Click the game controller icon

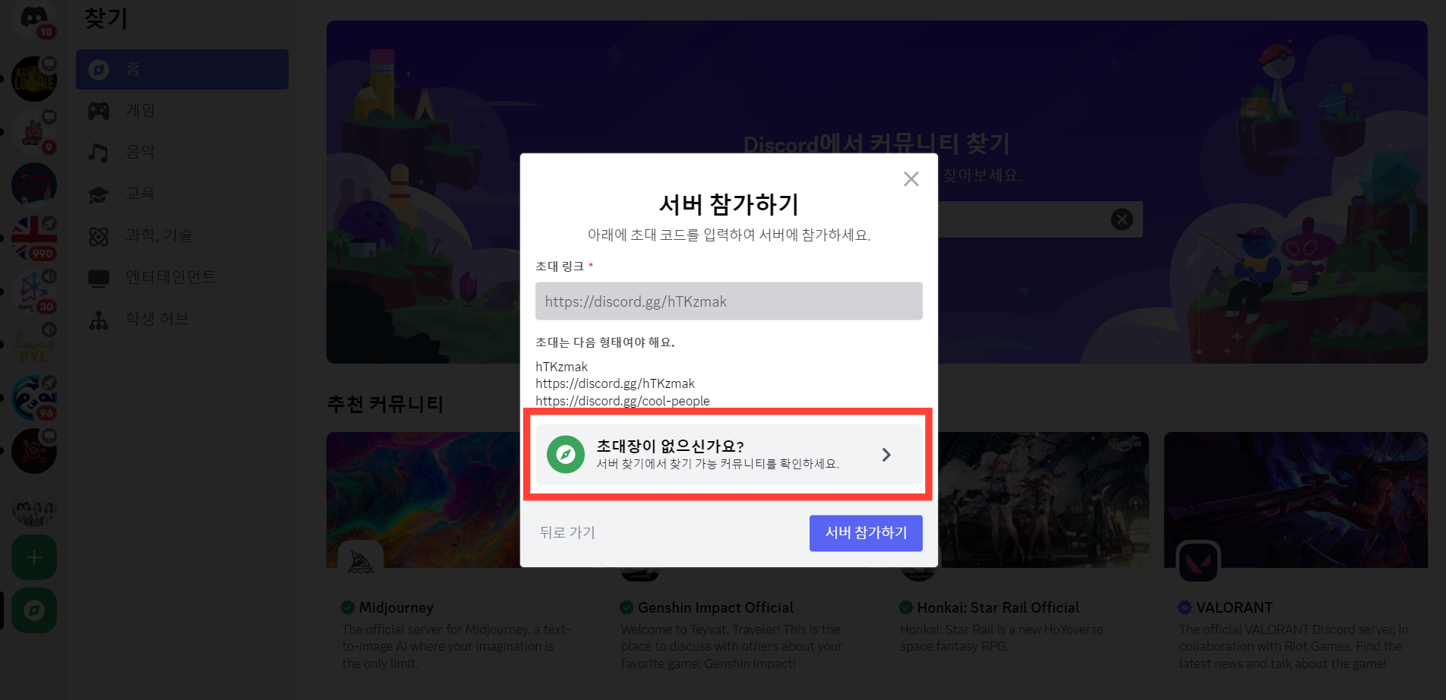(99, 111)
